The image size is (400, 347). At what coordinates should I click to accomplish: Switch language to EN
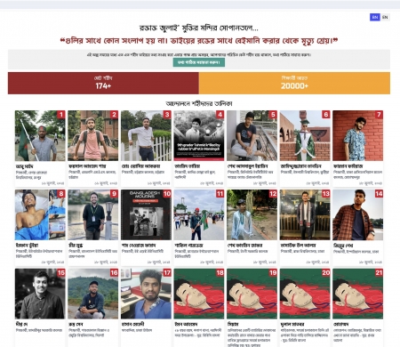tap(385, 17)
